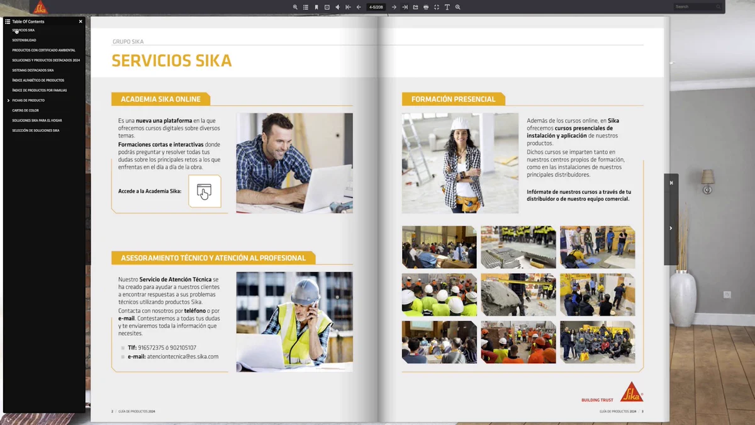The height and width of the screenshot is (425, 755).
Task: Click the FORMACIÓN PRESENCIAL heading
Action: click(454, 99)
